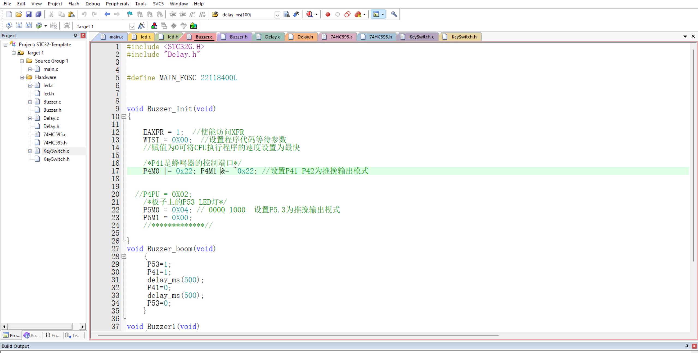The image size is (698, 353).
Task: Open the window layout dropdown arrow
Action: (x=383, y=15)
